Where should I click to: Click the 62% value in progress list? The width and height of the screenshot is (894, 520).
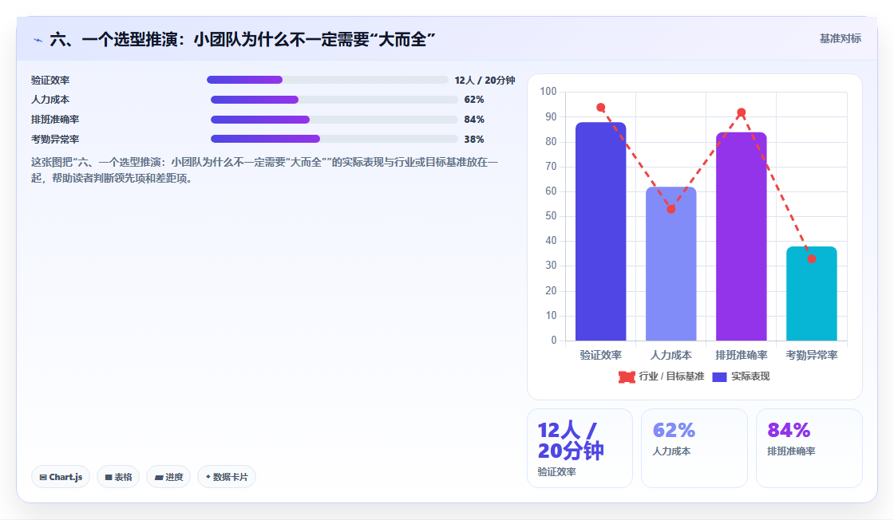coord(474,100)
